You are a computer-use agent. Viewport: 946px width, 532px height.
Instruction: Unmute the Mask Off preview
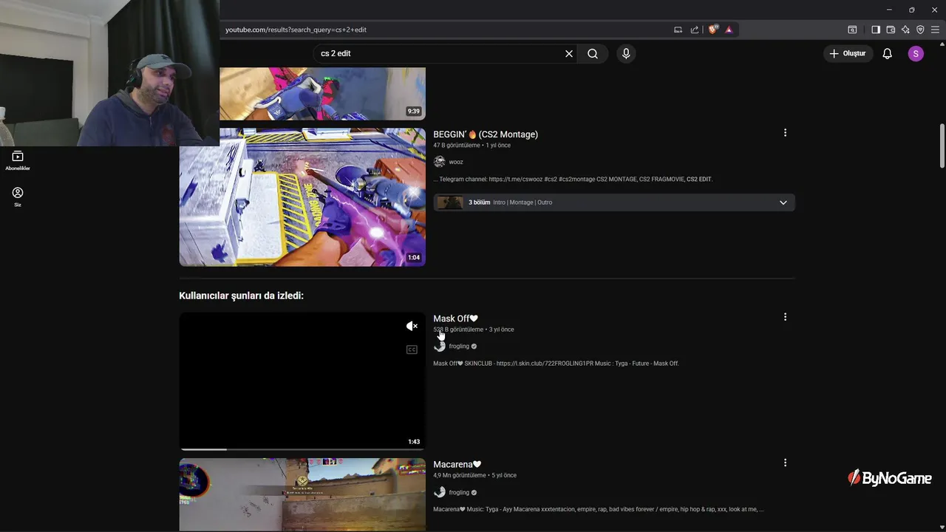pos(412,326)
